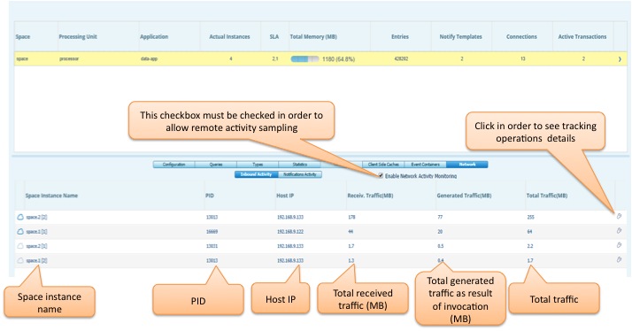The width and height of the screenshot is (632, 331).
Task: Open the Types tab
Action: 258,165
